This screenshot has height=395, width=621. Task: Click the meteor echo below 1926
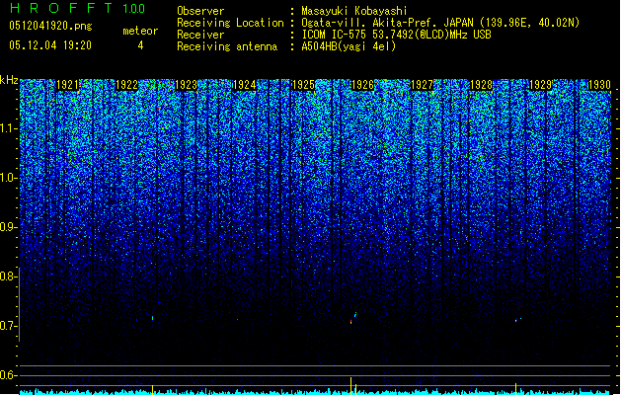point(350,322)
